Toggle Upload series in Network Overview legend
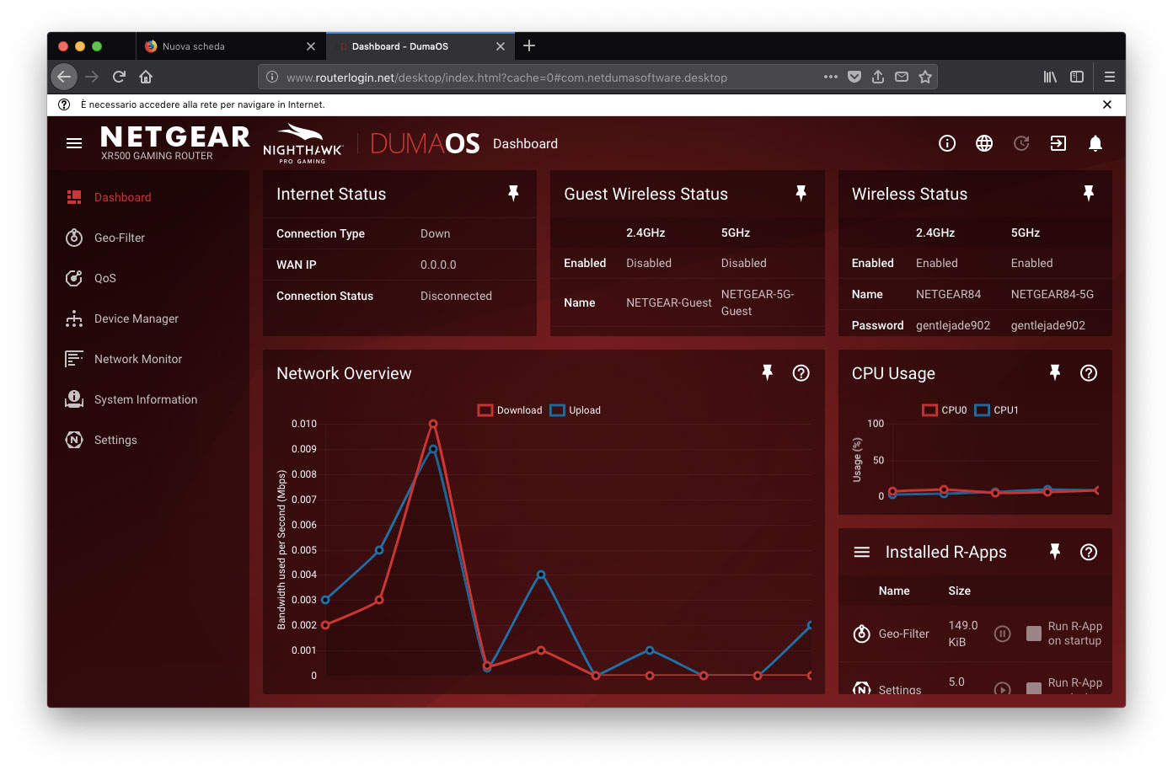Screen dimensions: 1173x770 click(x=576, y=410)
